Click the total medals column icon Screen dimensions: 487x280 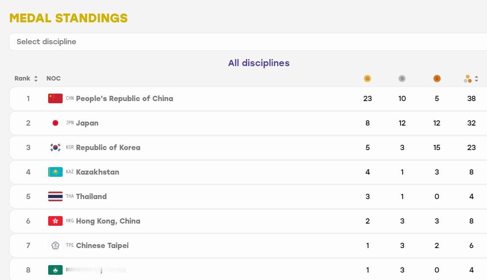[x=468, y=79]
